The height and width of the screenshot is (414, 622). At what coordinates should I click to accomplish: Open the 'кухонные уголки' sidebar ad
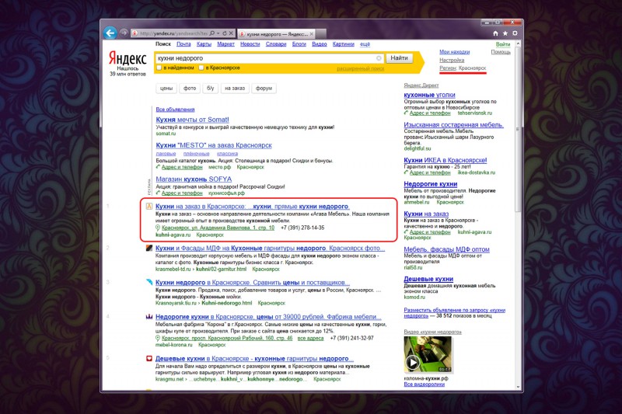[x=430, y=95]
